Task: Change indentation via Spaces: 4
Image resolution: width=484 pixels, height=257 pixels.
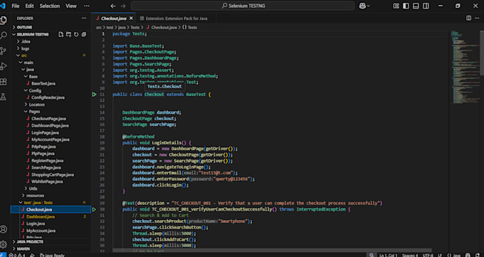Action: pyautogui.click(x=410, y=255)
